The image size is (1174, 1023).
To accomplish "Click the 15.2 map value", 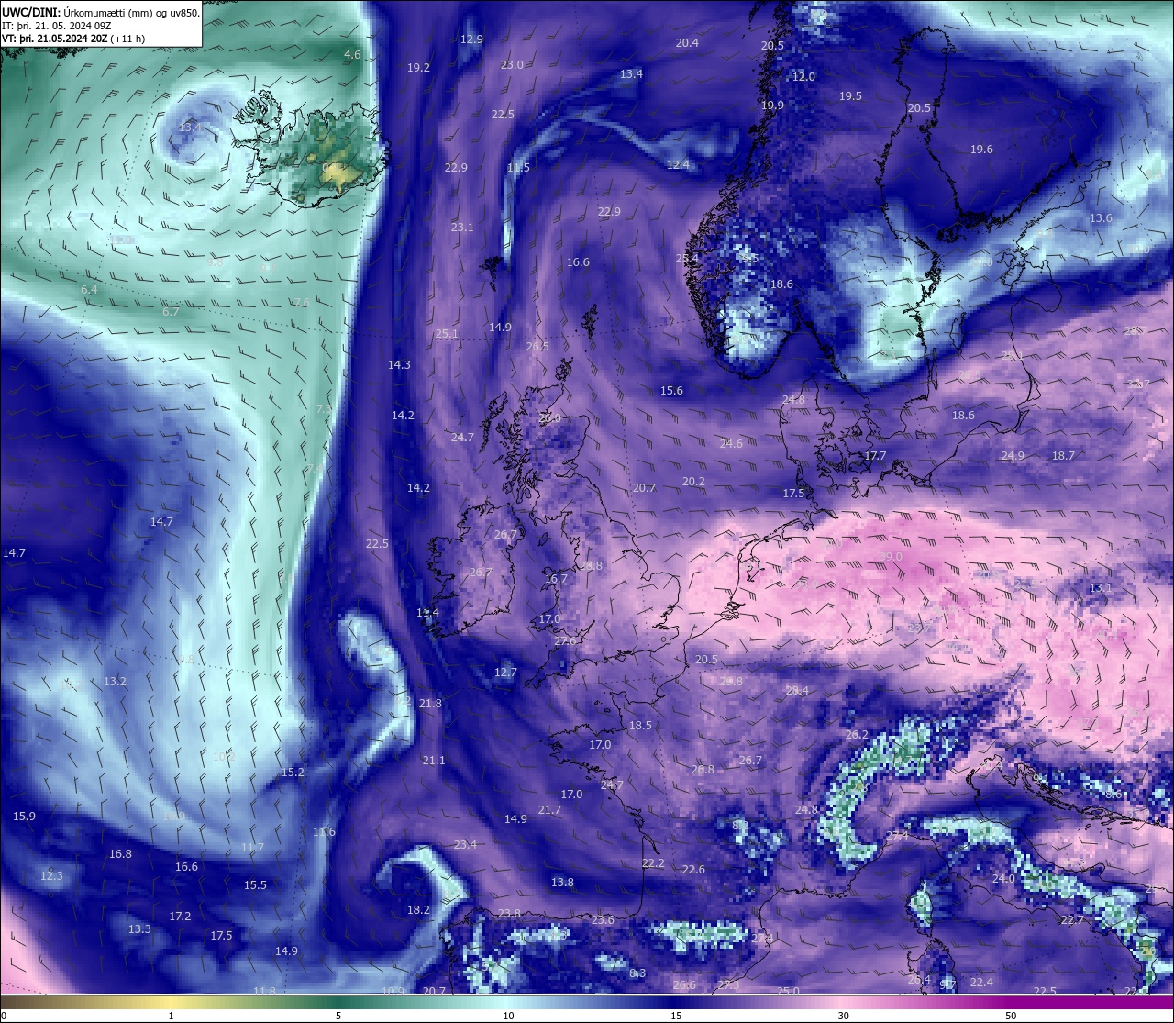I will [293, 773].
